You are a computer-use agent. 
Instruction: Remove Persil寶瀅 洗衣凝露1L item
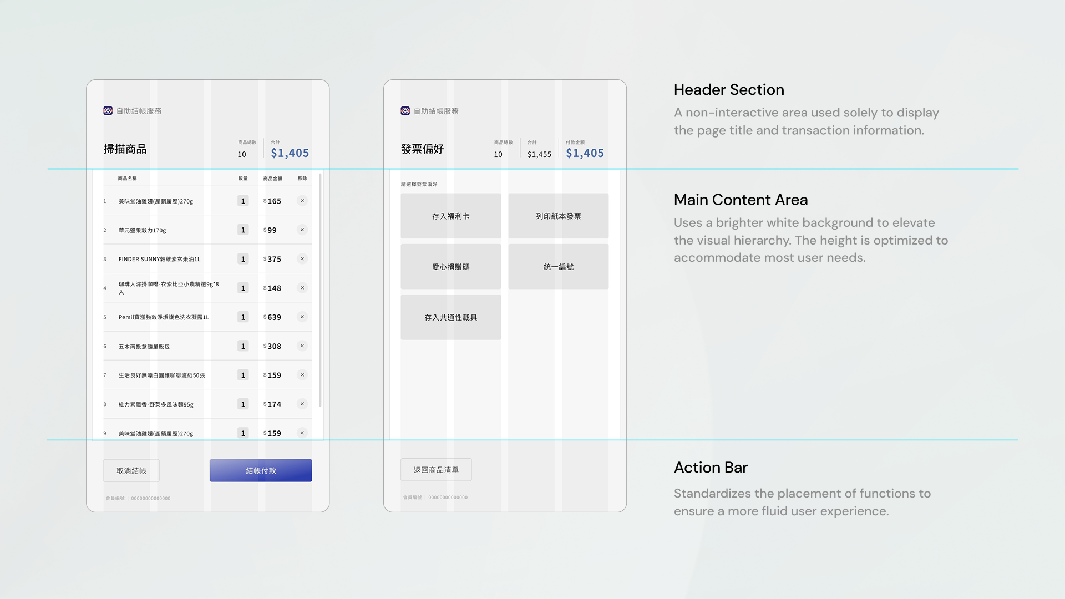coord(302,317)
